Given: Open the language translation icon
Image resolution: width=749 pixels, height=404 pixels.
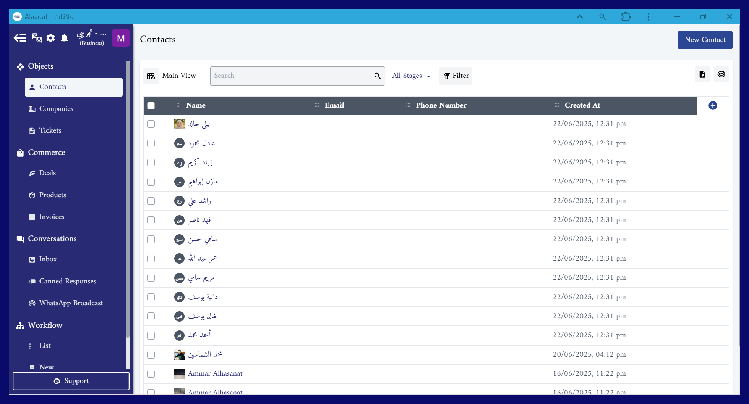Looking at the screenshot, I should point(37,38).
